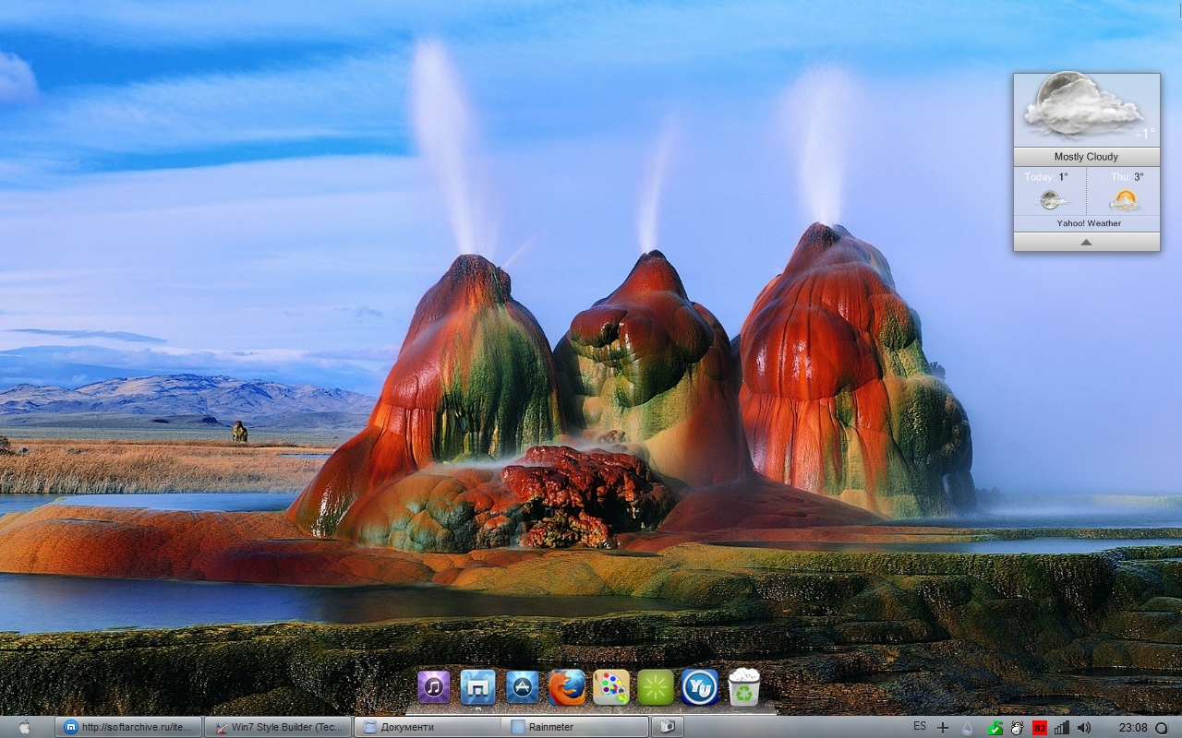Switch to the Rainmeter taskbar window
This screenshot has width=1182, height=738.
[576, 727]
